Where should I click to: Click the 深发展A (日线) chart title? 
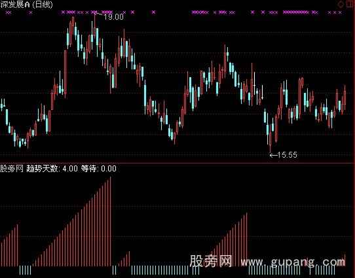[x=26, y=5]
